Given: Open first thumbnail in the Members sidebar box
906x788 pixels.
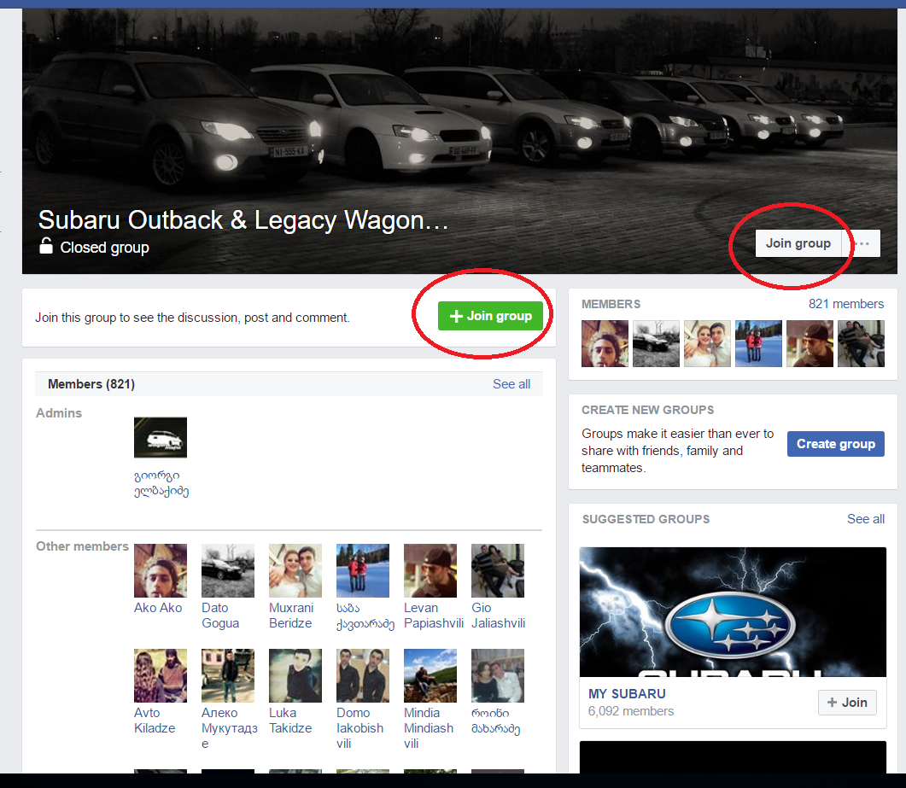Looking at the screenshot, I should pyautogui.click(x=605, y=344).
